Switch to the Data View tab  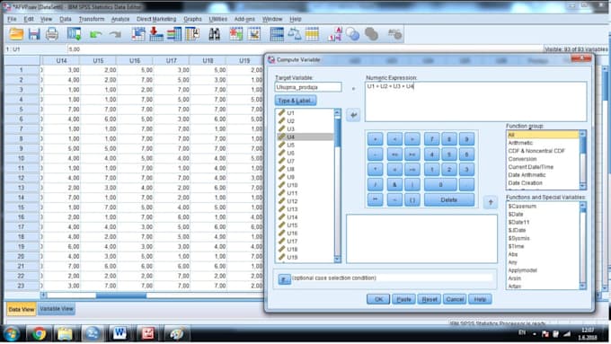click(x=22, y=309)
